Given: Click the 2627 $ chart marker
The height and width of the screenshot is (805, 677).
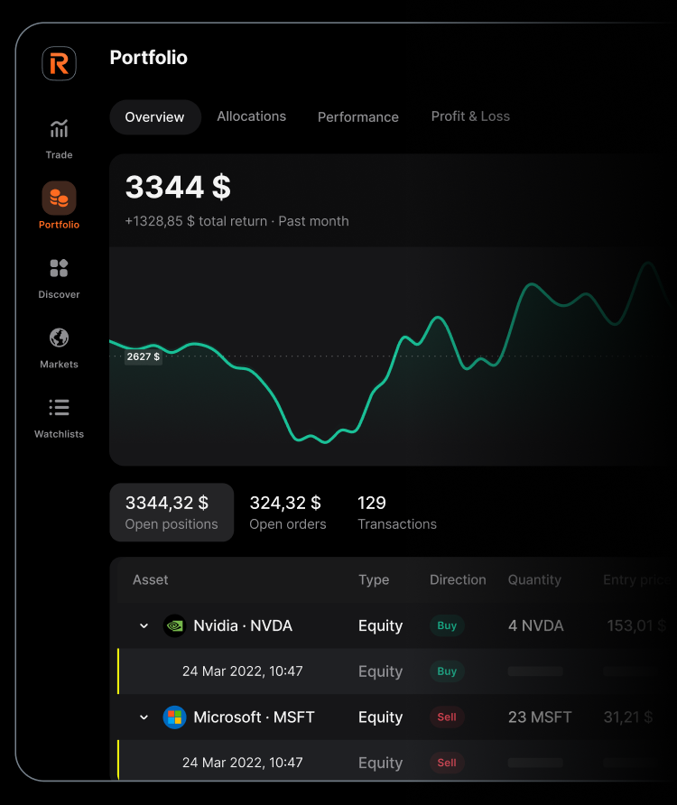Looking at the screenshot, I should (x=143, y=356).
